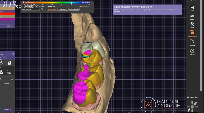
Task: Toggle Include healthy button
Action: tap(74, 9)
